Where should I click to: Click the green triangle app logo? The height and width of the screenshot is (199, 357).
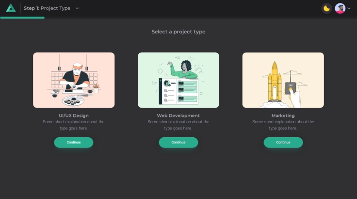point(11,8)
